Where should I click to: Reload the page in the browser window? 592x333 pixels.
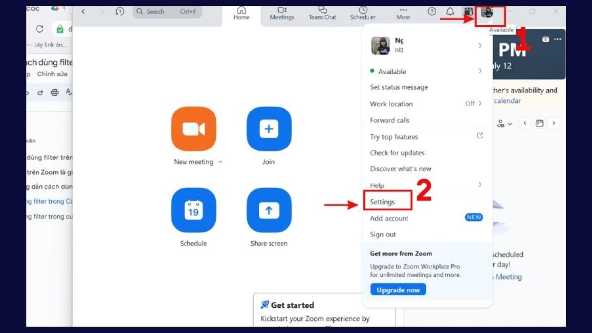pyautogui.click(x=40, y=29)
